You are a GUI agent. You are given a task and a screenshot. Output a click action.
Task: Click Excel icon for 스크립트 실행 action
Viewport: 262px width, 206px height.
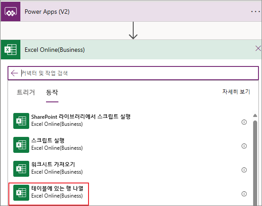point(21,145)
